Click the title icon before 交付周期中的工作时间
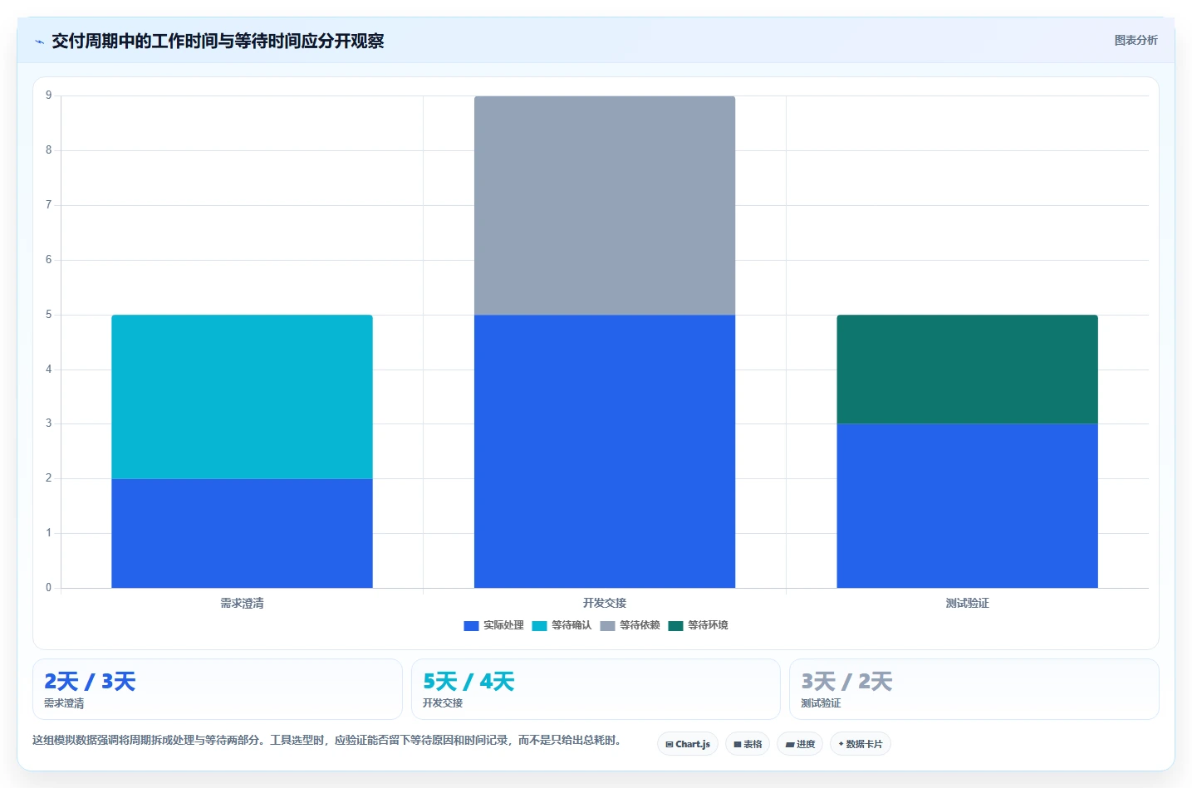1192x788 pixels. 39,42
